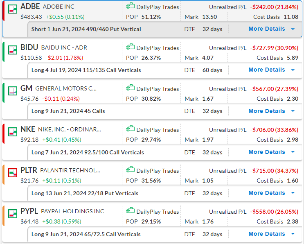Screen dimensions: 304x244
Task: Click NKE unrealized P/L -$706.00 (33.86%)
Action: pyautogui.click(x=274, y=130)
